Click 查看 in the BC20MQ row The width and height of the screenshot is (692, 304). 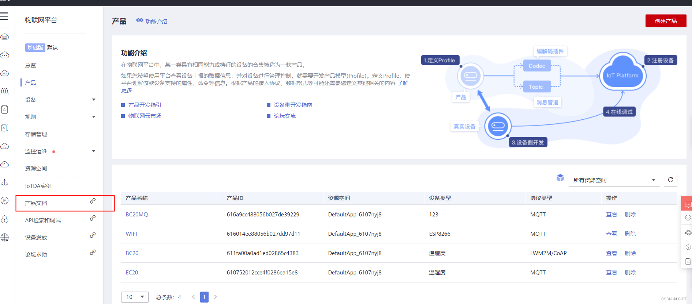611,215
